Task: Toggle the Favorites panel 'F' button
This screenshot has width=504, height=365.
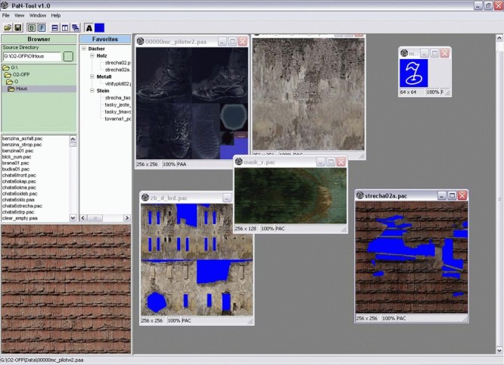Action: click(x=42, y=27)
